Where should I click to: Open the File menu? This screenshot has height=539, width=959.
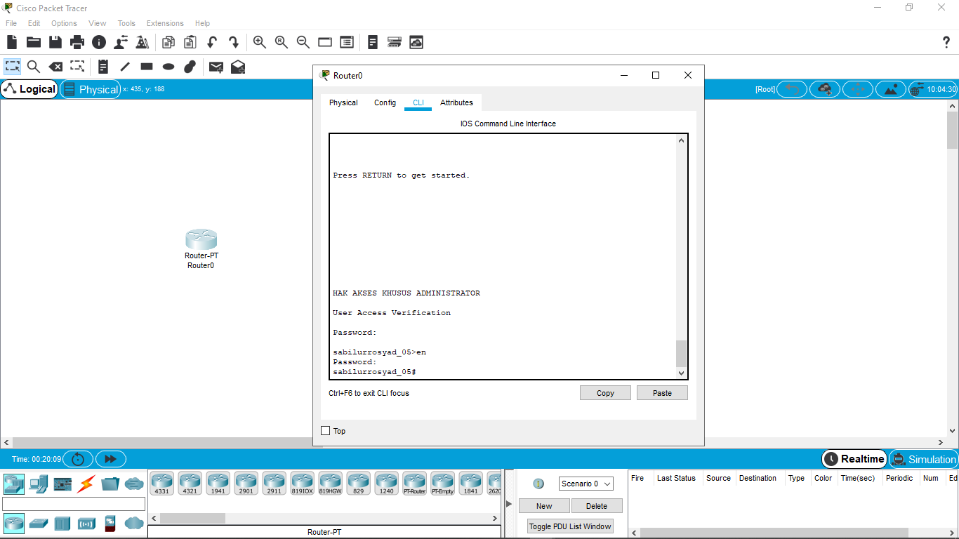tap(11, 23)
